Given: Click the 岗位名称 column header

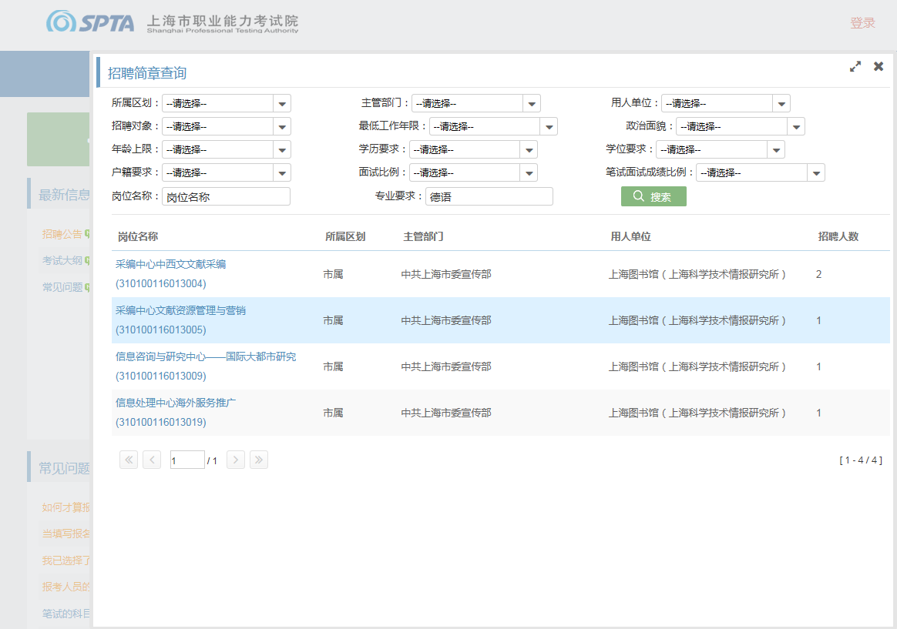Looking at the screenshot, I should point(138,236).
